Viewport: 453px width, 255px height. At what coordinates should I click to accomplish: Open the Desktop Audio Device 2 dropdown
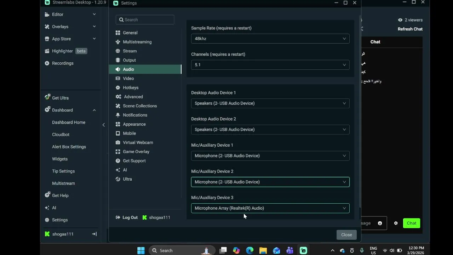(270, 130)
